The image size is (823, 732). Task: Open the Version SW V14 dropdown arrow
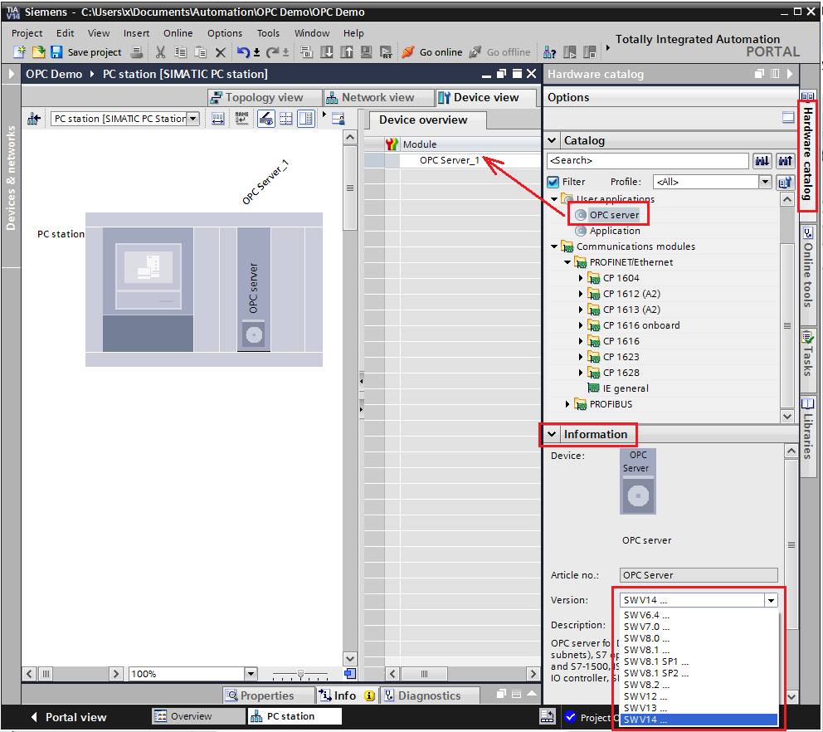(x=771, y=600)
